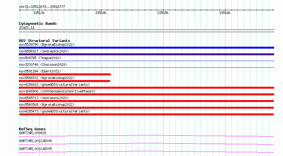The width and height of the screenshot is (283, 156).
Task: Click the thin blue line of nsv509795
Action: coord(146,61)
